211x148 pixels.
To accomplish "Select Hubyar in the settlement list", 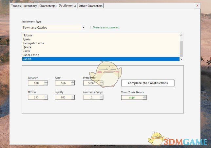I will coord(101,35).
